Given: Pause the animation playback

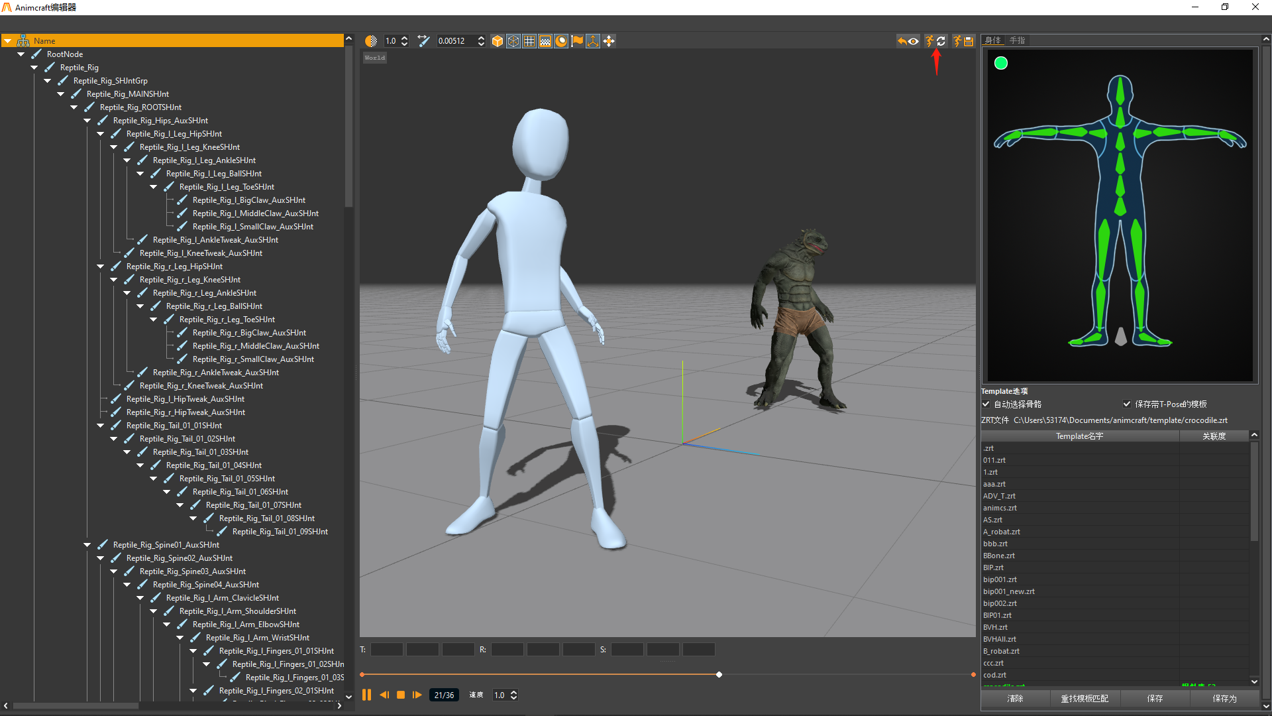Looking at the screenshot, I should [x=366, y=695].
